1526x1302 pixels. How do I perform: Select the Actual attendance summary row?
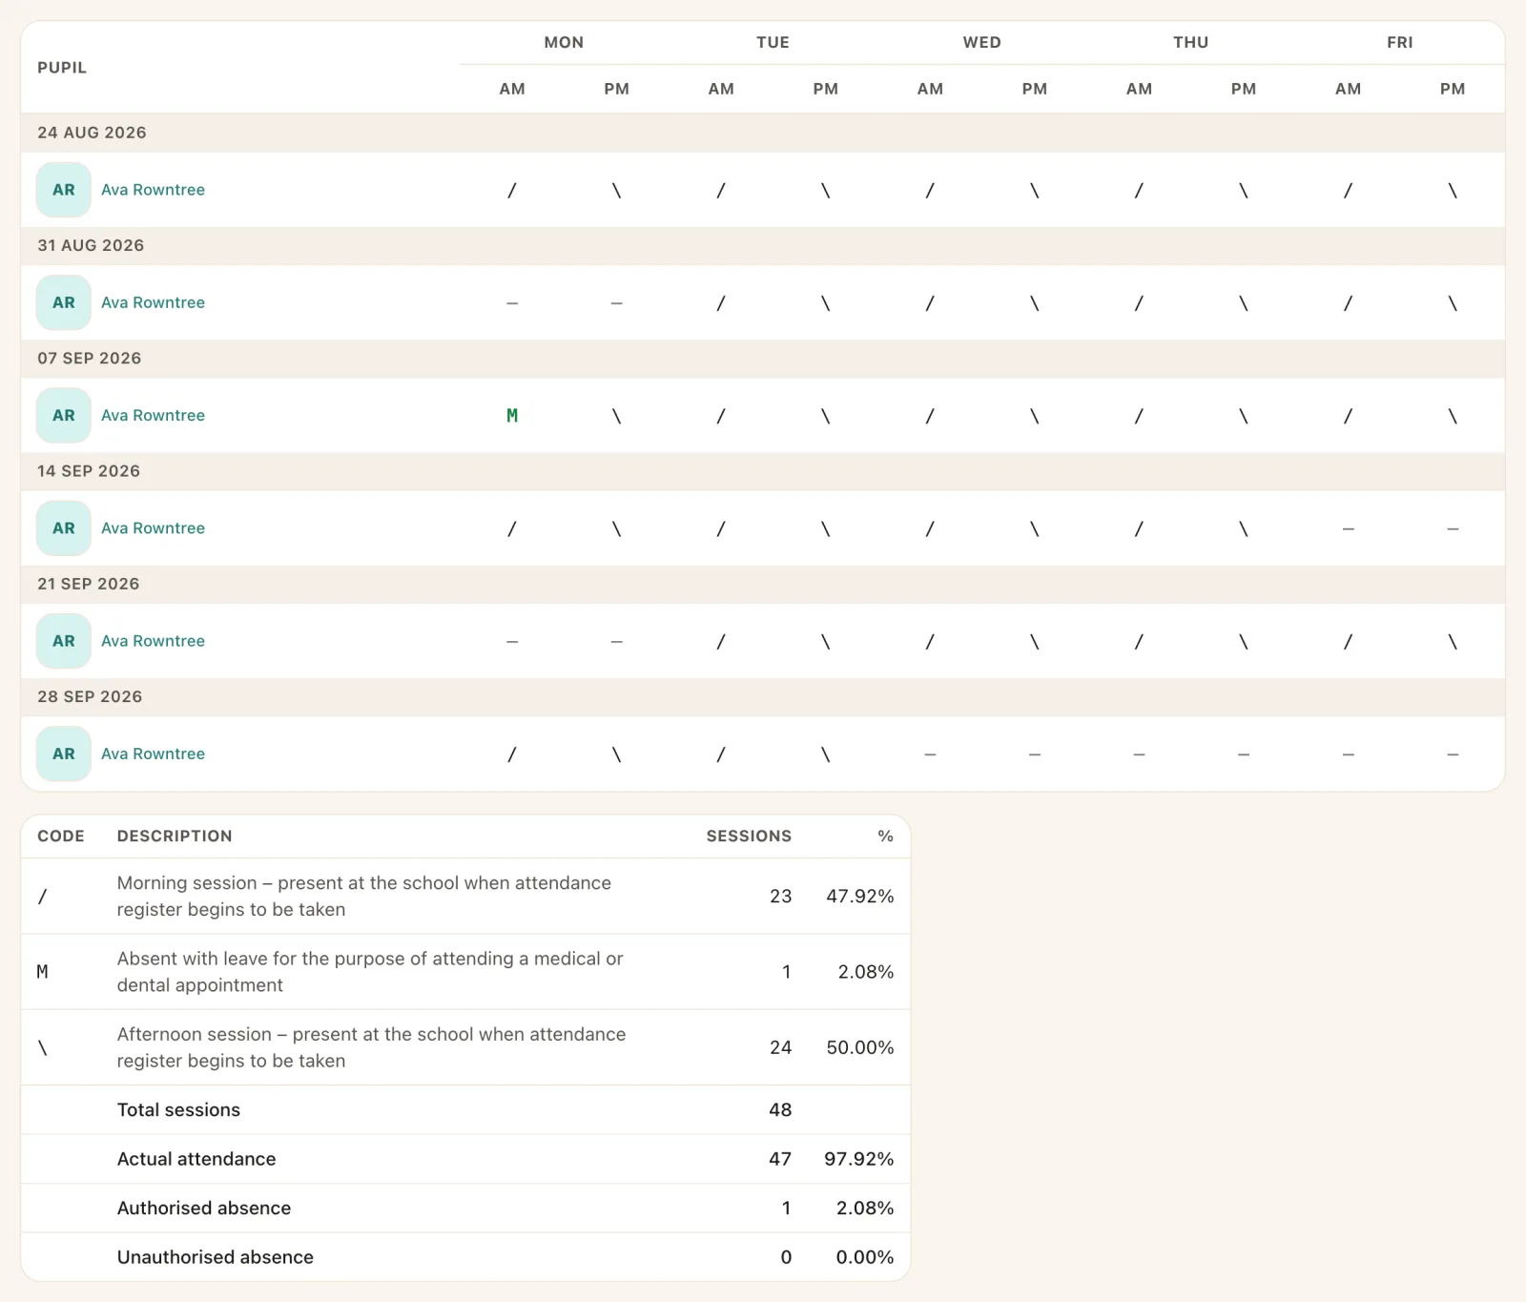tap(465, 1159)
